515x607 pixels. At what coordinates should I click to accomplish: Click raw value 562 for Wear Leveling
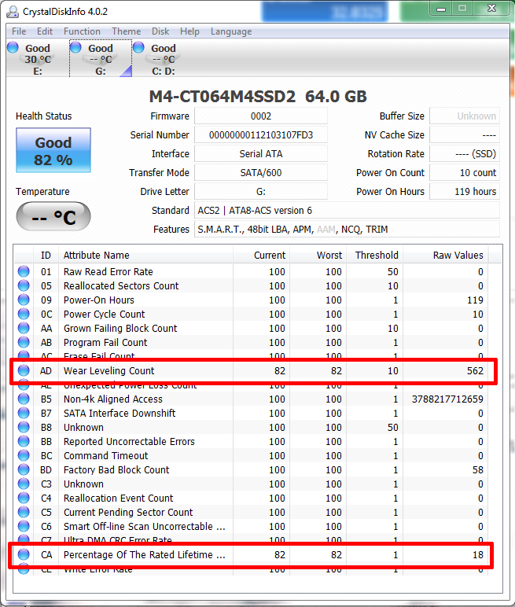tap(475, 370)
